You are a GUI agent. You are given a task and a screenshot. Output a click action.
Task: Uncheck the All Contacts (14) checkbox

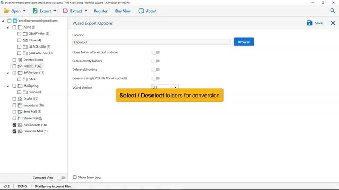click(x=14, y=125)
